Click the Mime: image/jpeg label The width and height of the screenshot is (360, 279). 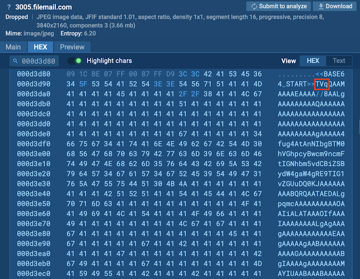30,34
